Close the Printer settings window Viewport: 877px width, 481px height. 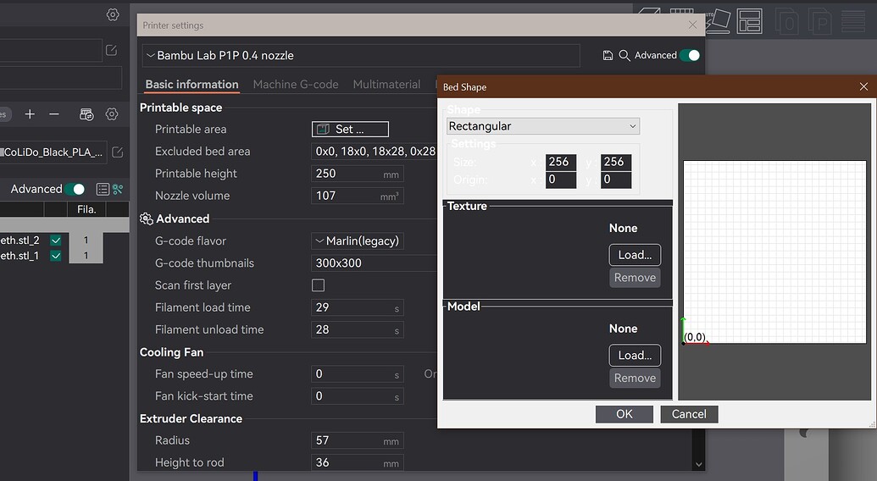[692, 25]
